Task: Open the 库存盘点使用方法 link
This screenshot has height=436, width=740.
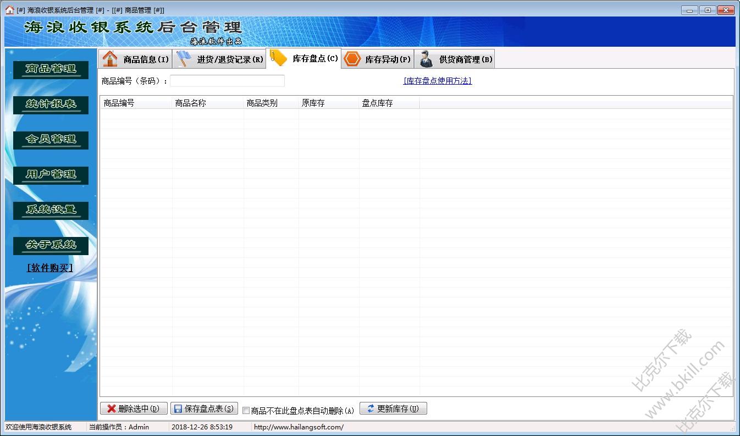Action: click(437, 80)
